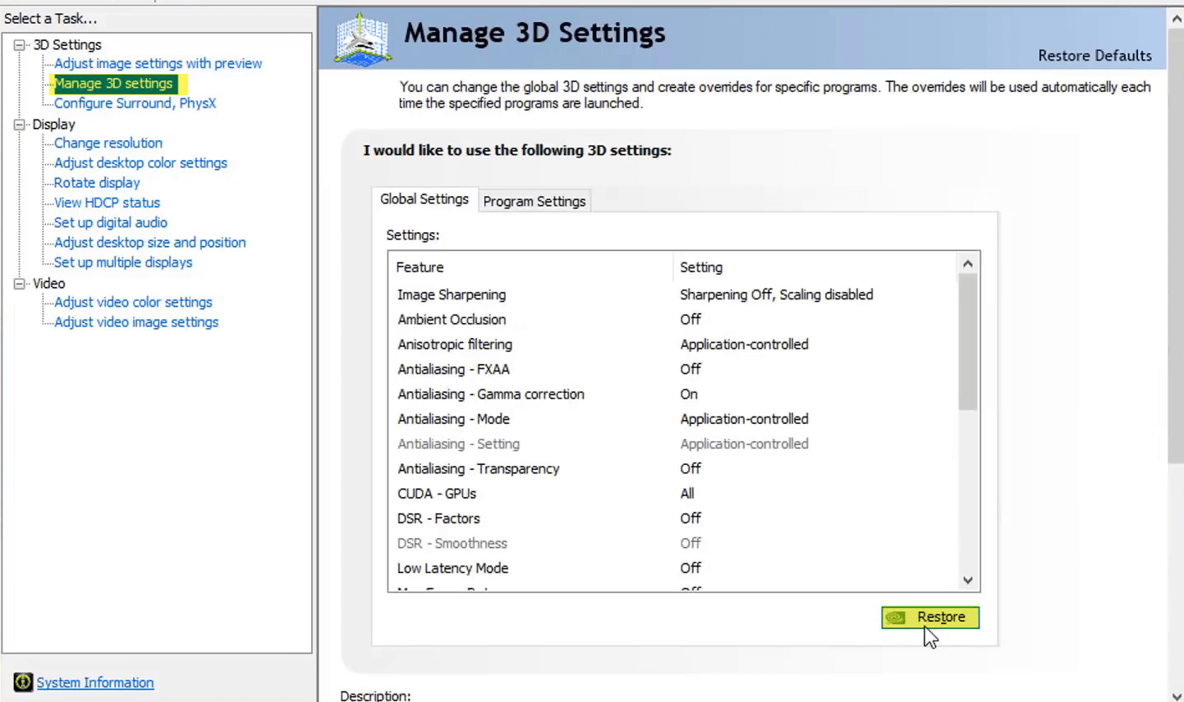Select the CUDA - GPUs row
Image resolution: width=1184 pixels, height=702 pixels.
672,494
